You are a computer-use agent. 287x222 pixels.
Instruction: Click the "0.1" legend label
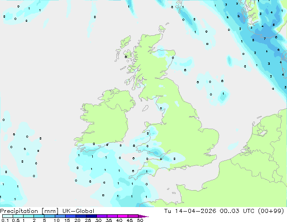[5, 220]
